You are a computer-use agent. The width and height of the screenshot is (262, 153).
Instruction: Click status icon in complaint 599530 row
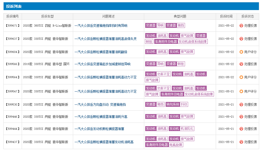click(241, 104)
